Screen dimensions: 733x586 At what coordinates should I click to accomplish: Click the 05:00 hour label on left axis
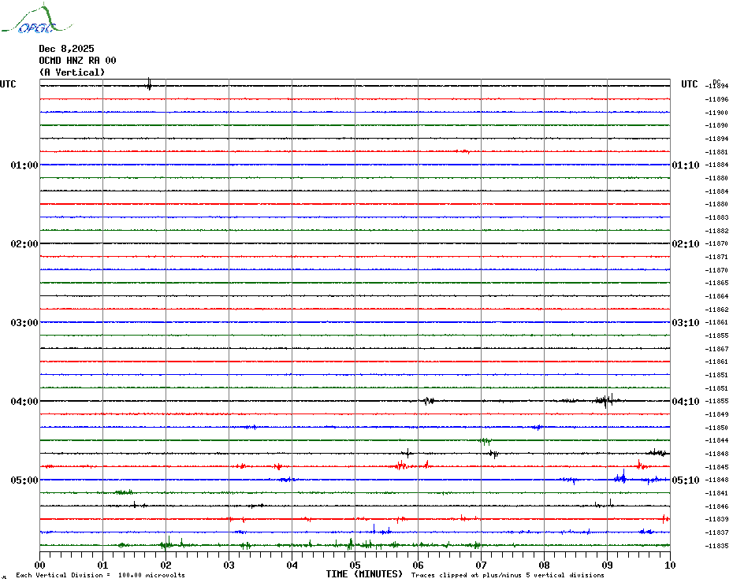tap(24, 480)
